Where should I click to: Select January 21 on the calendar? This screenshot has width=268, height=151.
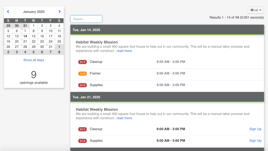click(25, 42)
